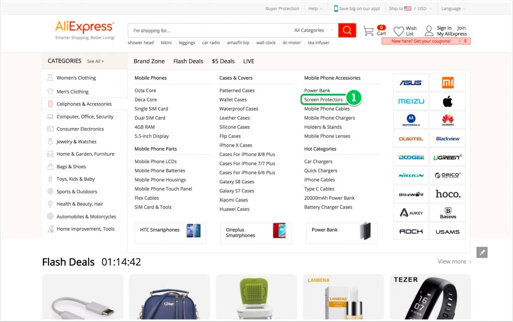Image resolution: width=513 pixels, height=322 pixels.
Task: Select the Oukitel brand logo
Action: (411, 139)
